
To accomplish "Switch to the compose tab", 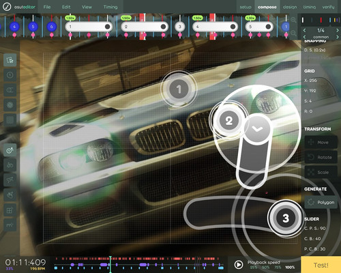I will (267, 7).
